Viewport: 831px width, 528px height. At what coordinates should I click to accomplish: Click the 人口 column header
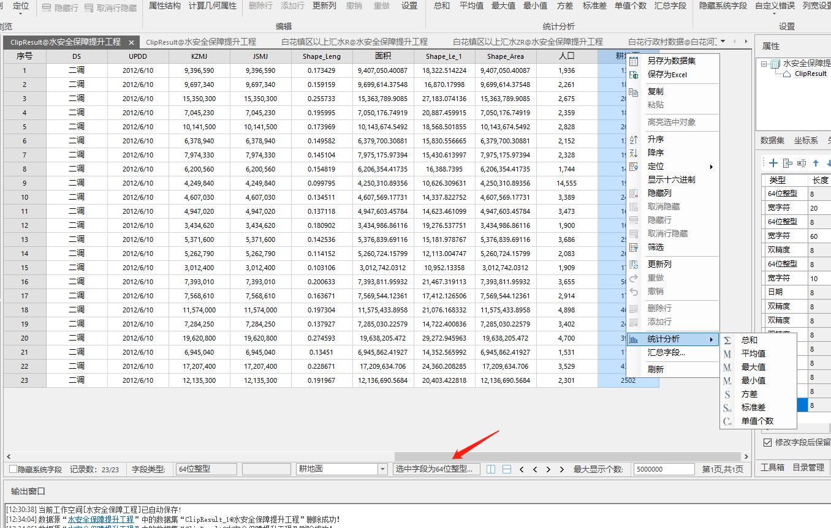(x=567, y=56)
